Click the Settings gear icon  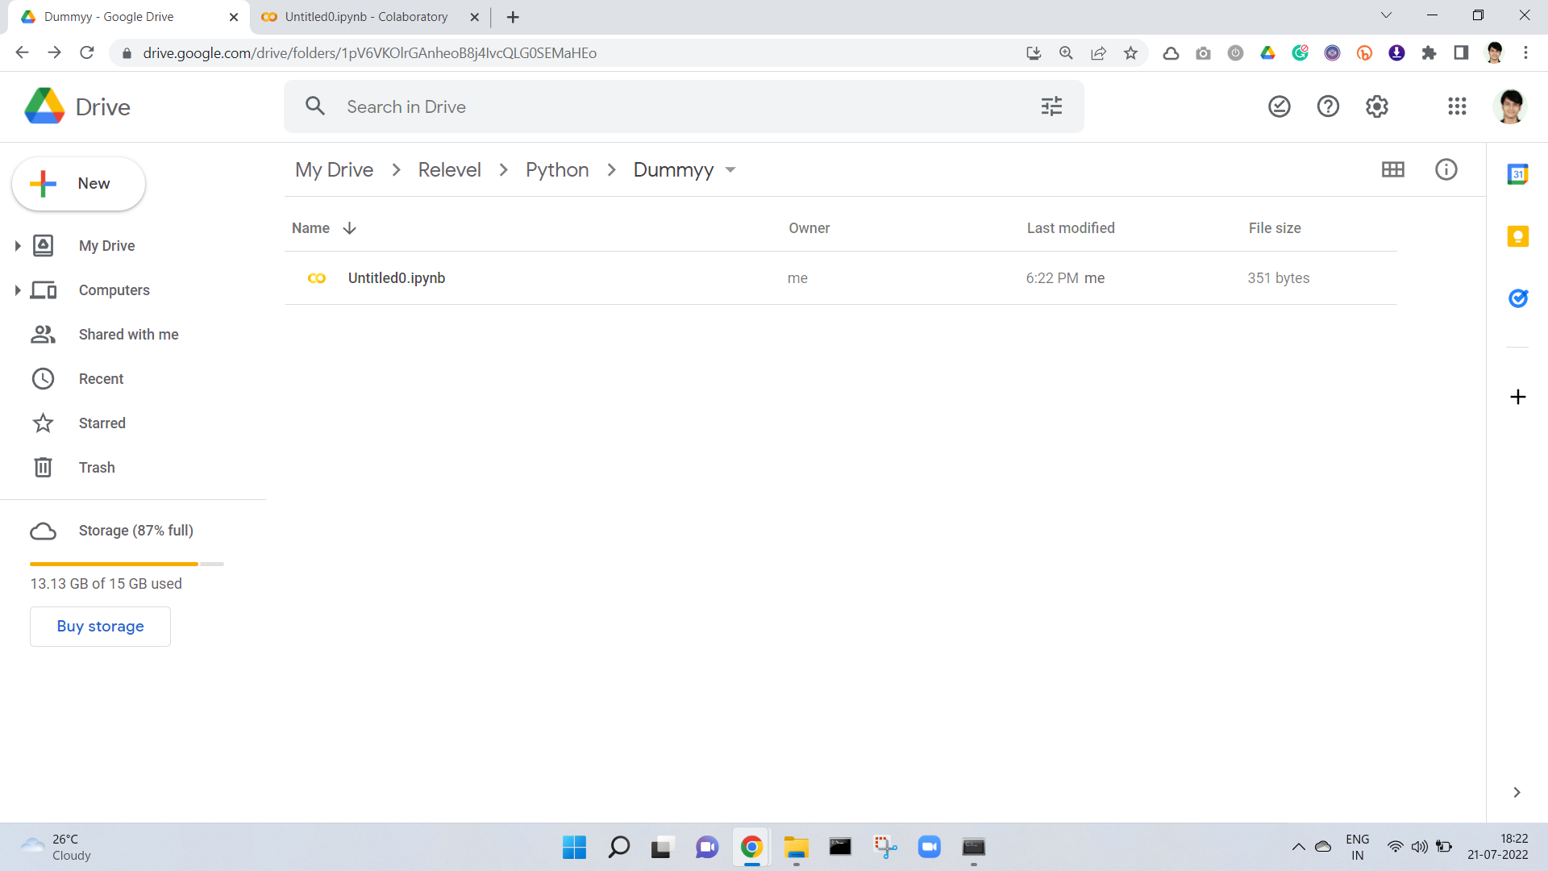pyautogui.click(x=1377, y=106)
